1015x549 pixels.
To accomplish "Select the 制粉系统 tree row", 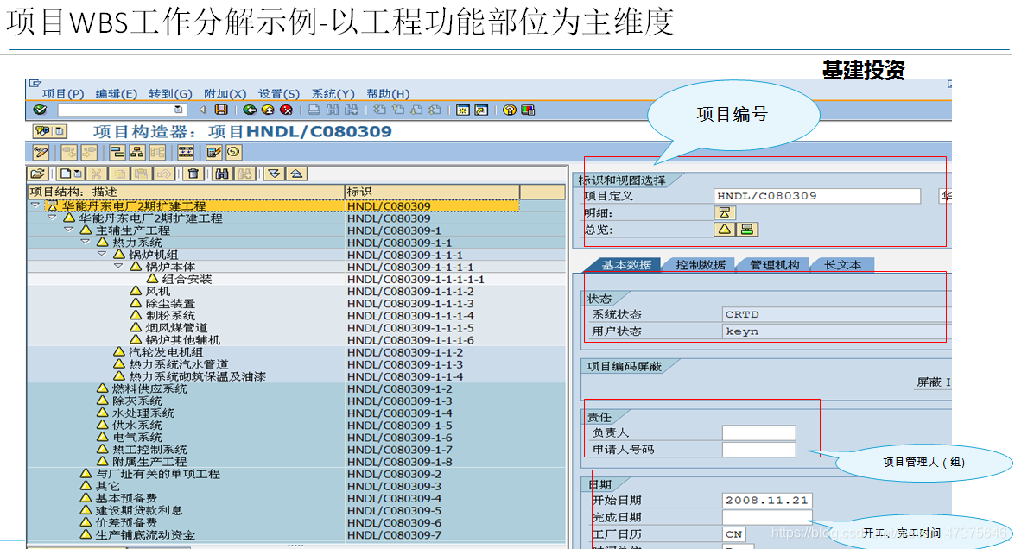I will [x=295, y=316].
